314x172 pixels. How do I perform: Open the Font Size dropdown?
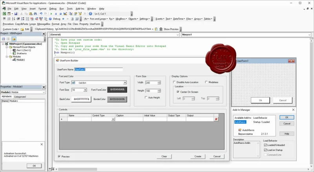point(85,90)
